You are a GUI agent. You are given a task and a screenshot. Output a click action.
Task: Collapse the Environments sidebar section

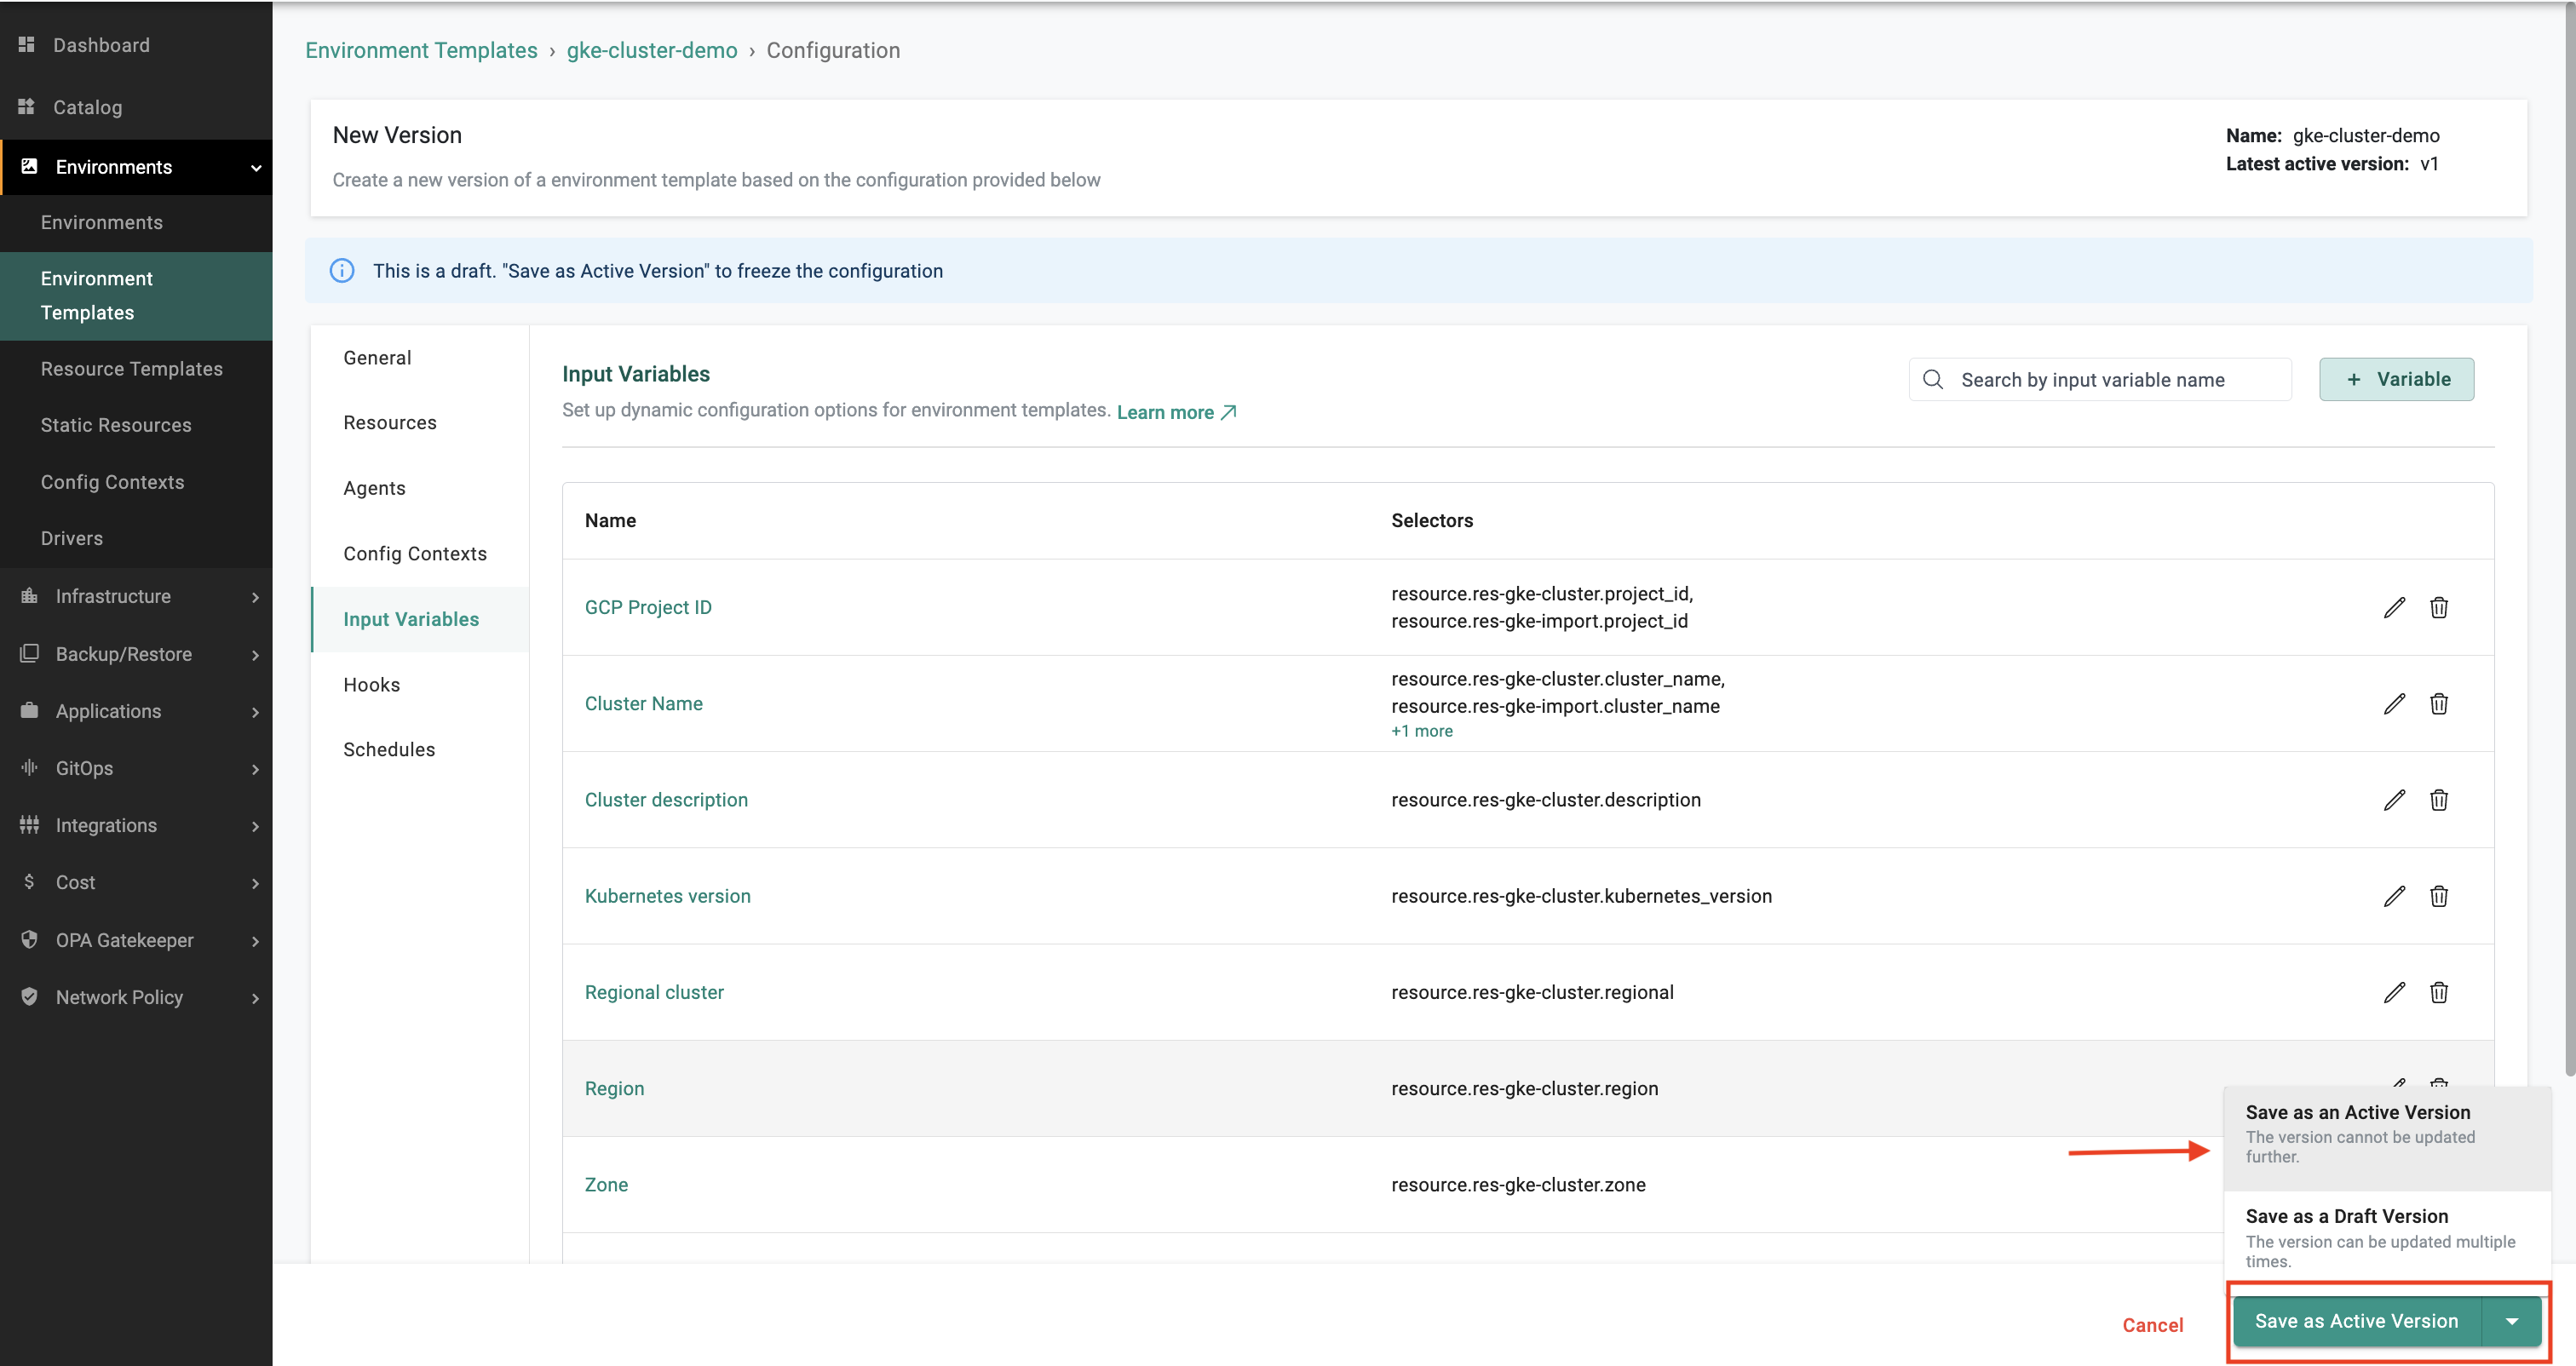[256, 168]
